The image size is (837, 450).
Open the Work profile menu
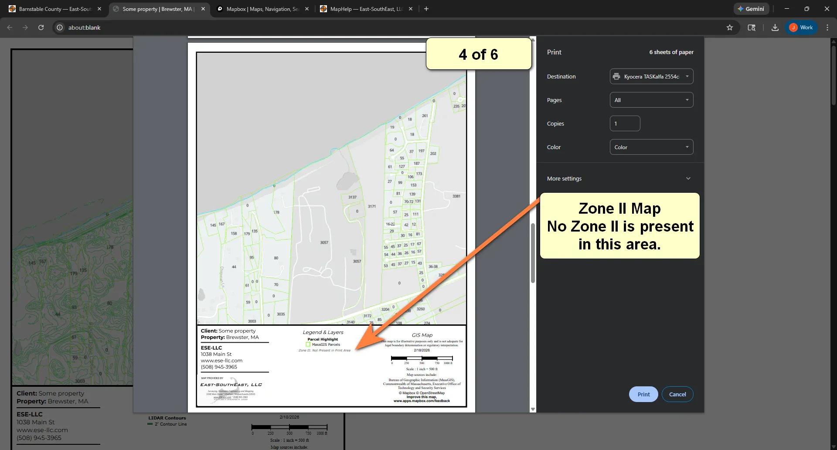801,27
